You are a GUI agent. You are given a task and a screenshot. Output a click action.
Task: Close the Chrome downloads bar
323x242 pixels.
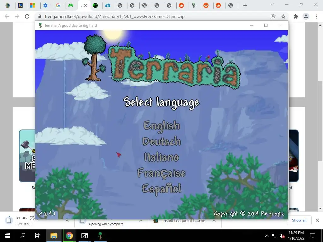[x=317, y=220]
